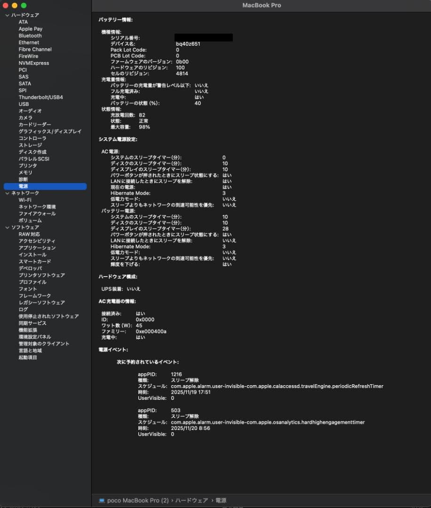Collapse the ネットワーク section chevron
431x508 pixels.
[7, 193]
